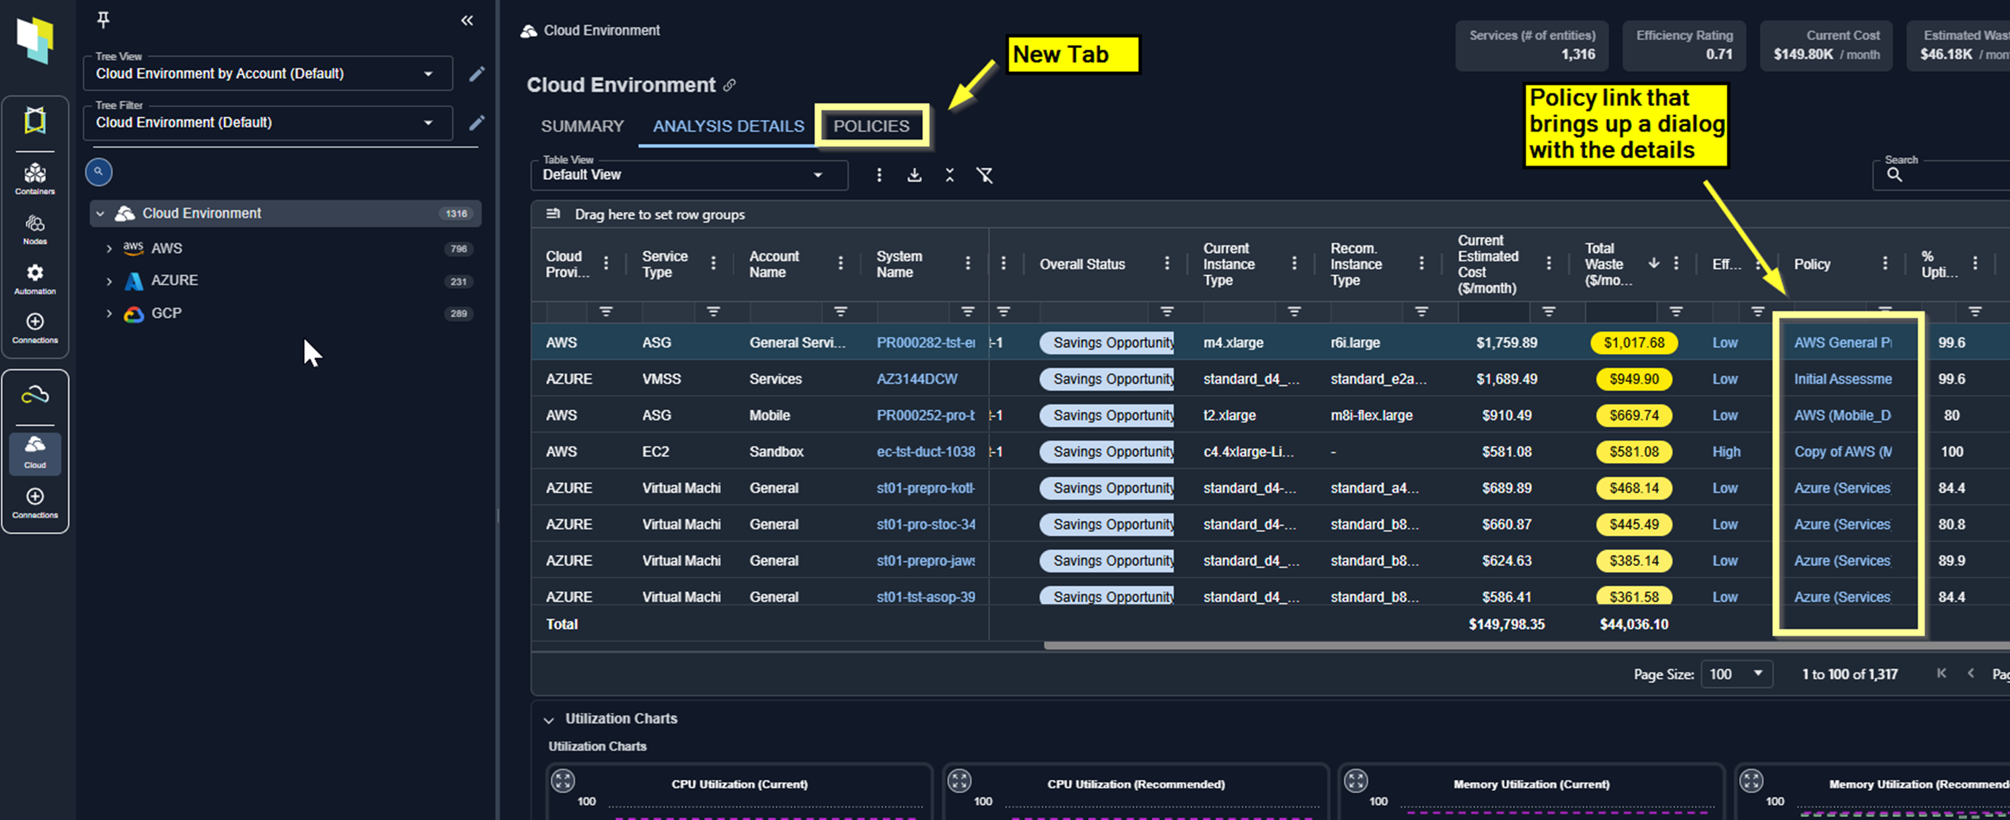
Task: Clear table filters with crossed funnel icon
Action: pyautogui.click(x=985, y=174)
